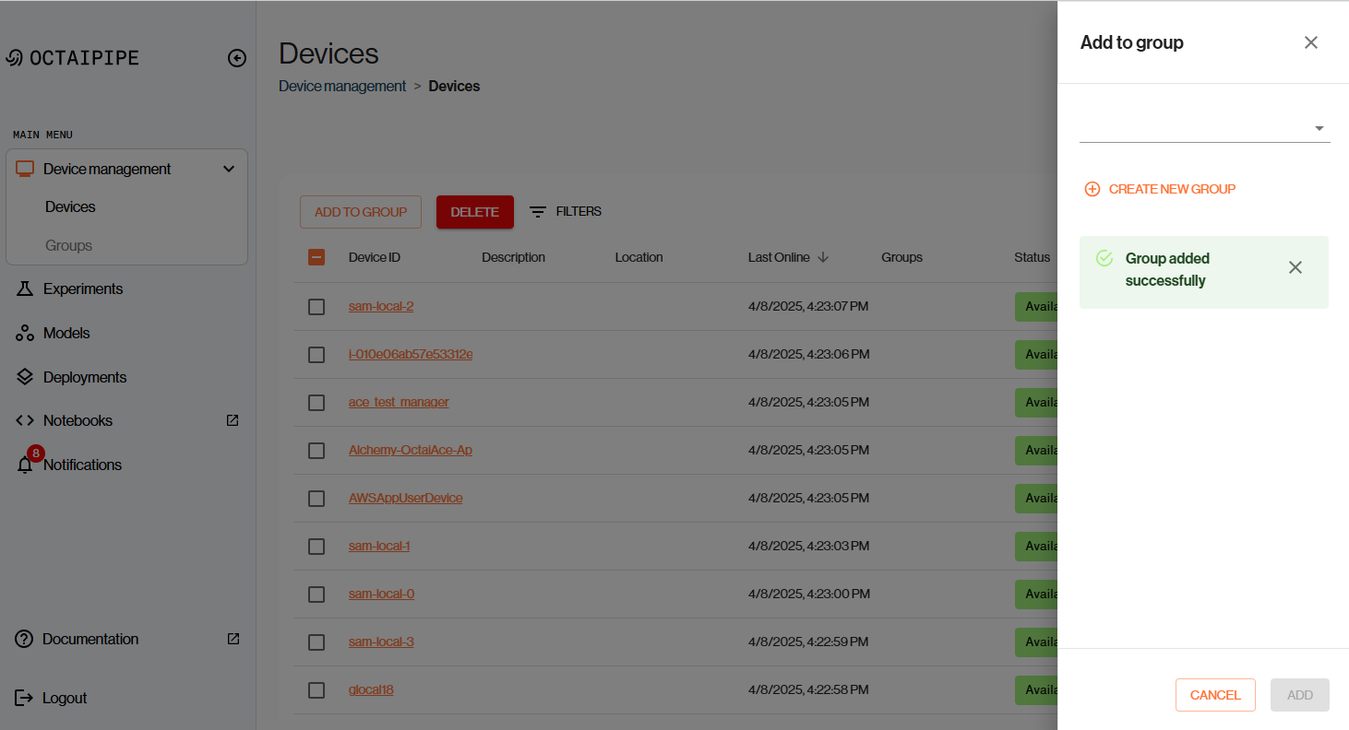The width and height of the screenshot is (1349, 730).
Task: Collapse the sidebar with the arrow icon
Action: pos(237,58)
